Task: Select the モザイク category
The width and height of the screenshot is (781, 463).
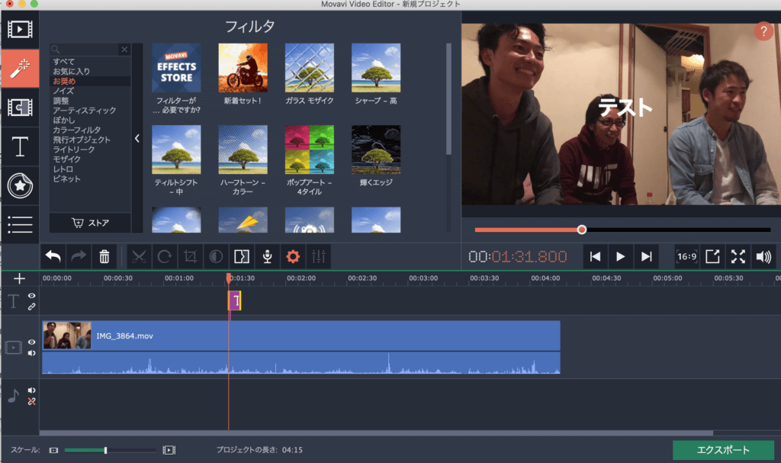Action: pyautogui.click(x=67, y=159)
